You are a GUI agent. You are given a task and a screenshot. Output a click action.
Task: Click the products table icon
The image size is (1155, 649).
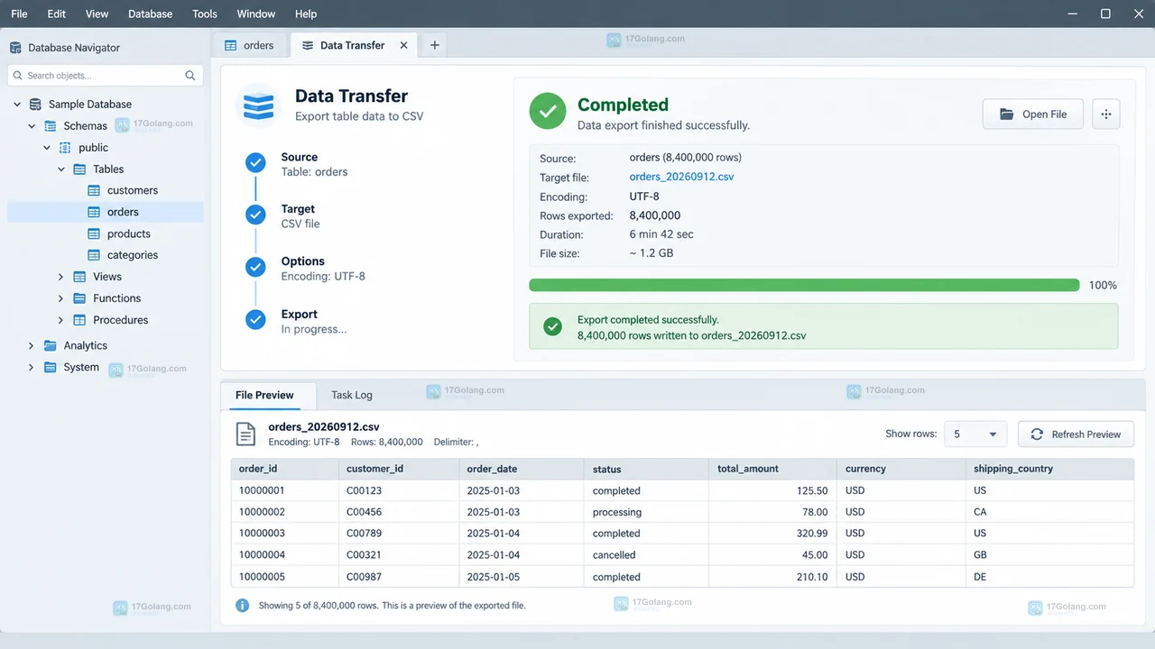pyautogui.click(x=94, y=233)
